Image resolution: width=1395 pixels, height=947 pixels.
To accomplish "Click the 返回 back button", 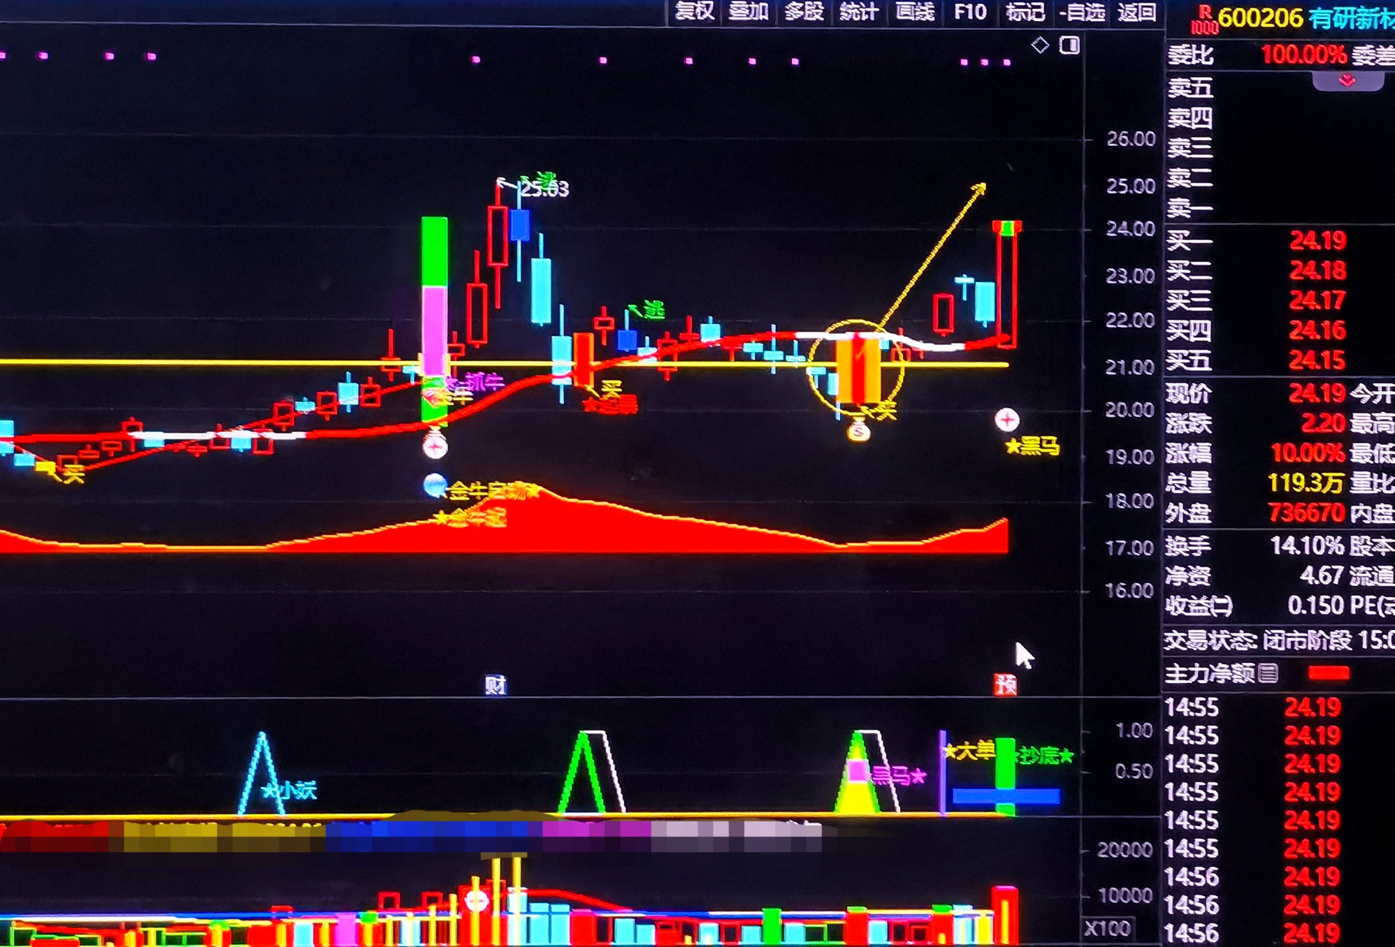I will pyautogui.click(x=1136, y=12).
